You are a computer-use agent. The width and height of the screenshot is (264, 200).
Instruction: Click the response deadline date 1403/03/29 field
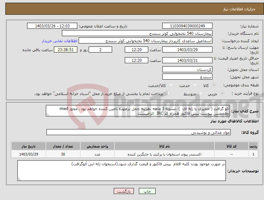187,49
